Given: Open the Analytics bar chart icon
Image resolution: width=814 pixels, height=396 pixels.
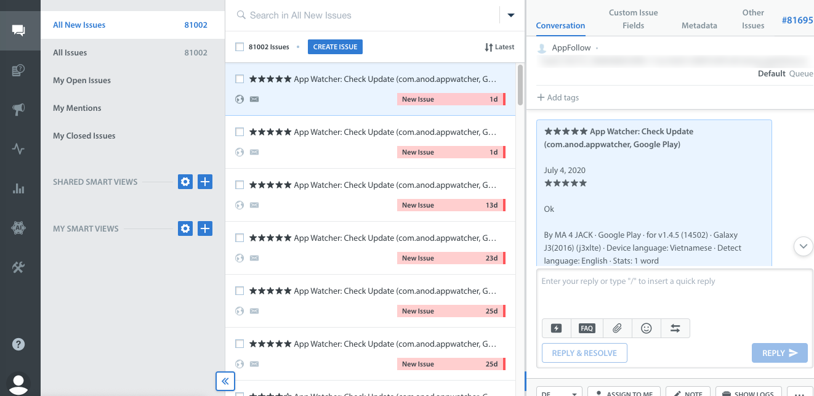Looking at the screenshot, I should [18, 188].
